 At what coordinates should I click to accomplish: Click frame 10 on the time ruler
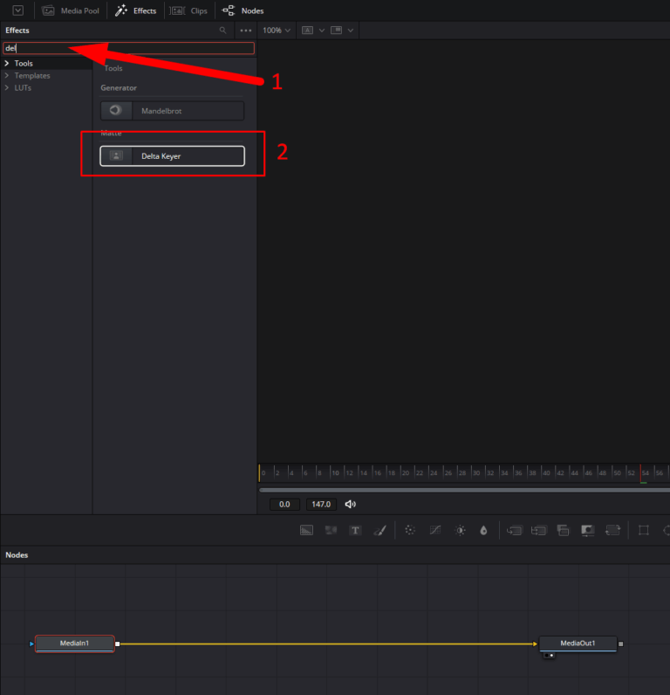tap(335, 473)
